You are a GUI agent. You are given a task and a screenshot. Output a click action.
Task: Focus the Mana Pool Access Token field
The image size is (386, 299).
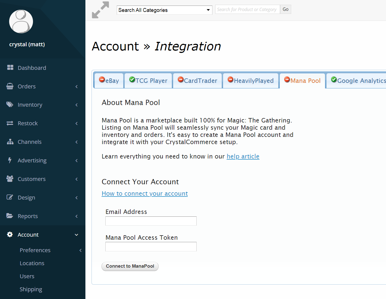click(x=151, y=247)
